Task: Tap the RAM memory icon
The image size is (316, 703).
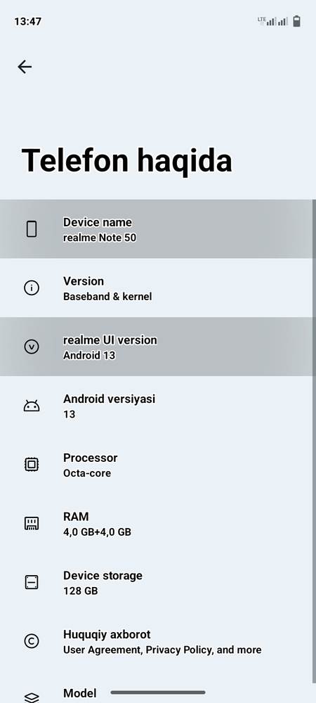Action: pyautogui.click(x=32, y=523)
